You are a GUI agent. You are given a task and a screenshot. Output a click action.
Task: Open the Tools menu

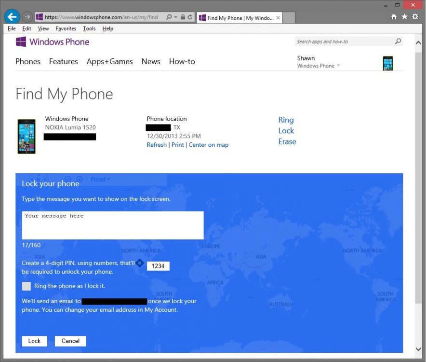pos(89,28)
